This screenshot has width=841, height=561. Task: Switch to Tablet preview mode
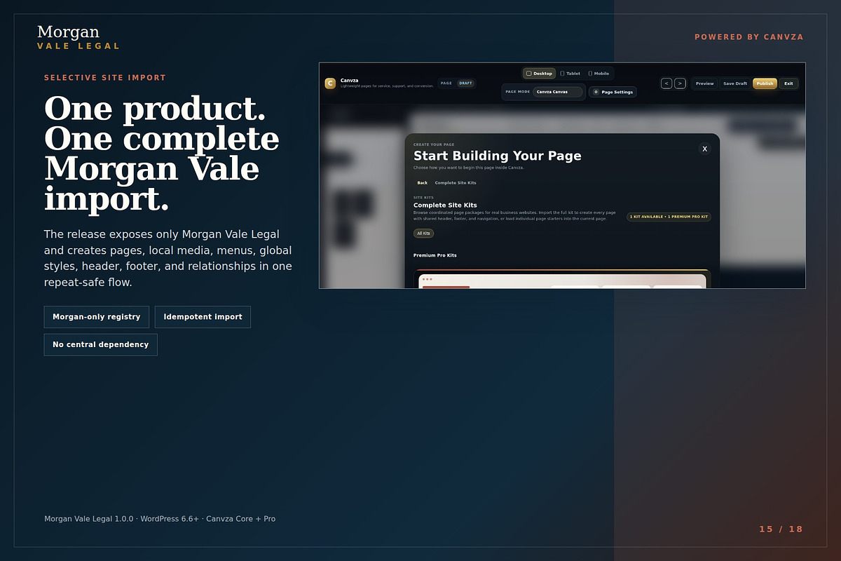tap(570, 74)
